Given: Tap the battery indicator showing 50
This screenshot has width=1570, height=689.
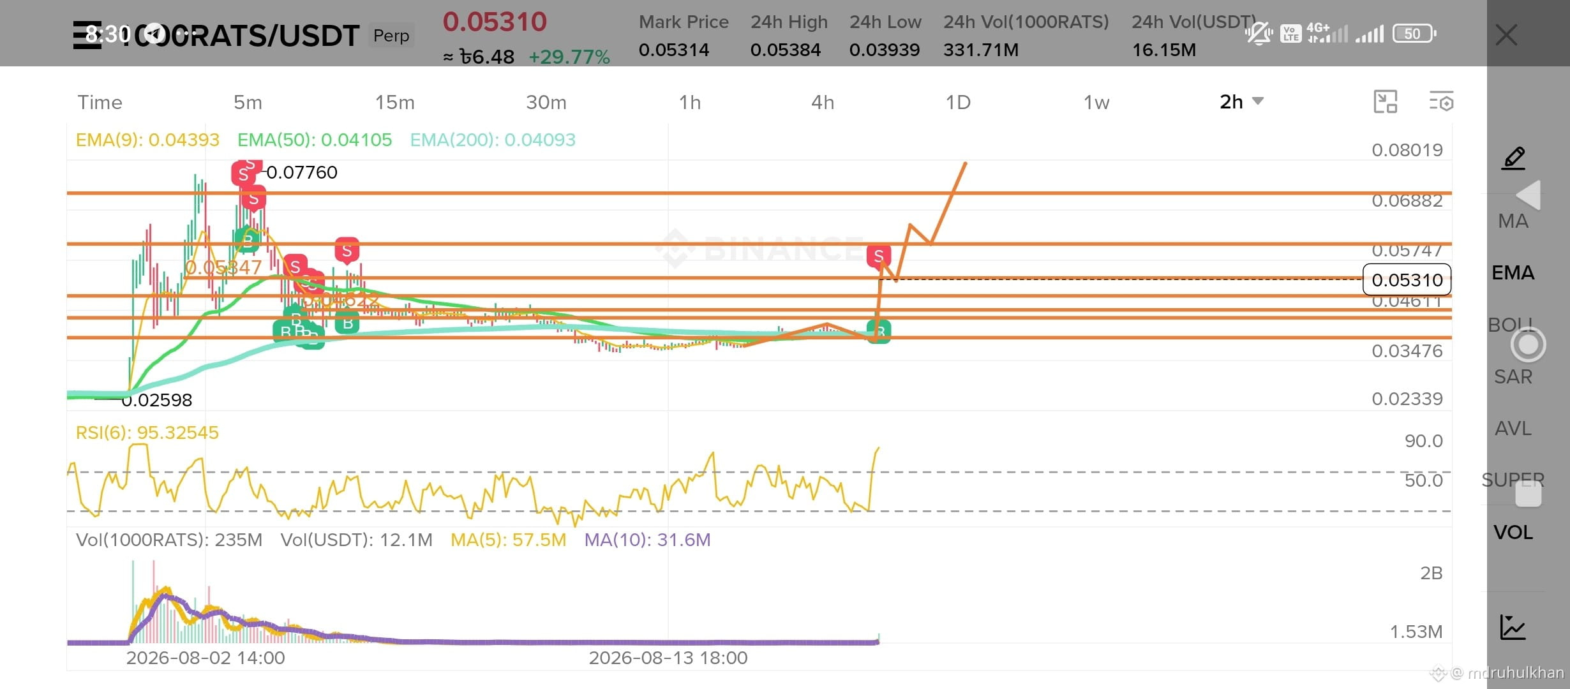Looking at the screenshot, I should 1414,33.
